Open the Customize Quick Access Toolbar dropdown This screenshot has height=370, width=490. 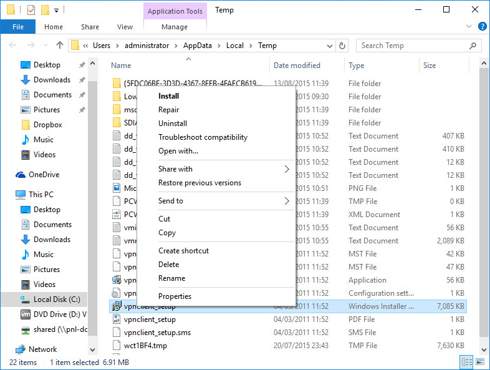tap(56, 11)
